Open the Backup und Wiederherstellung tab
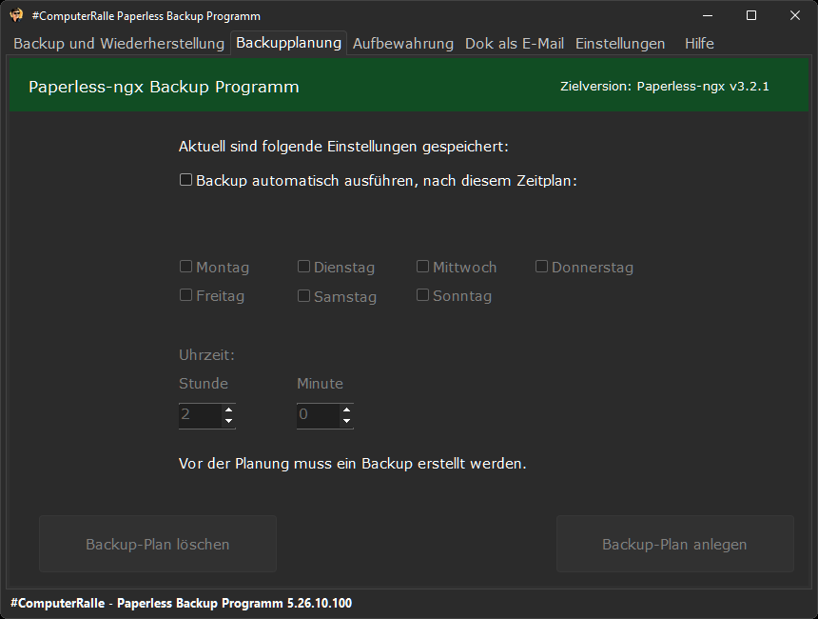This screenshot has width=818, height=619. pos(119,44)
